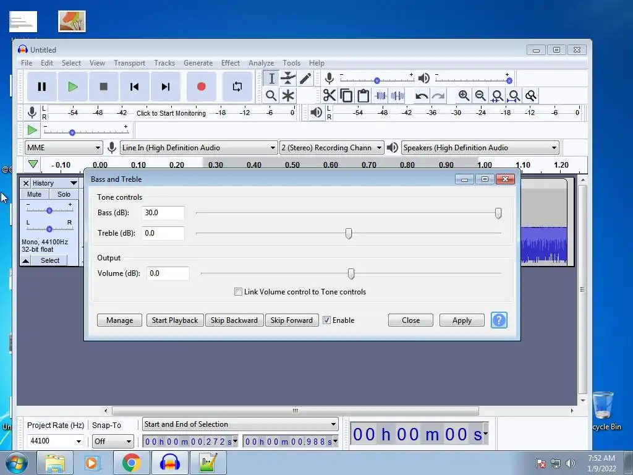Image resolution: width=633 pixels, height=475 pixels.
Task: Click the Skip Forward button
Action: pos(292,320)
